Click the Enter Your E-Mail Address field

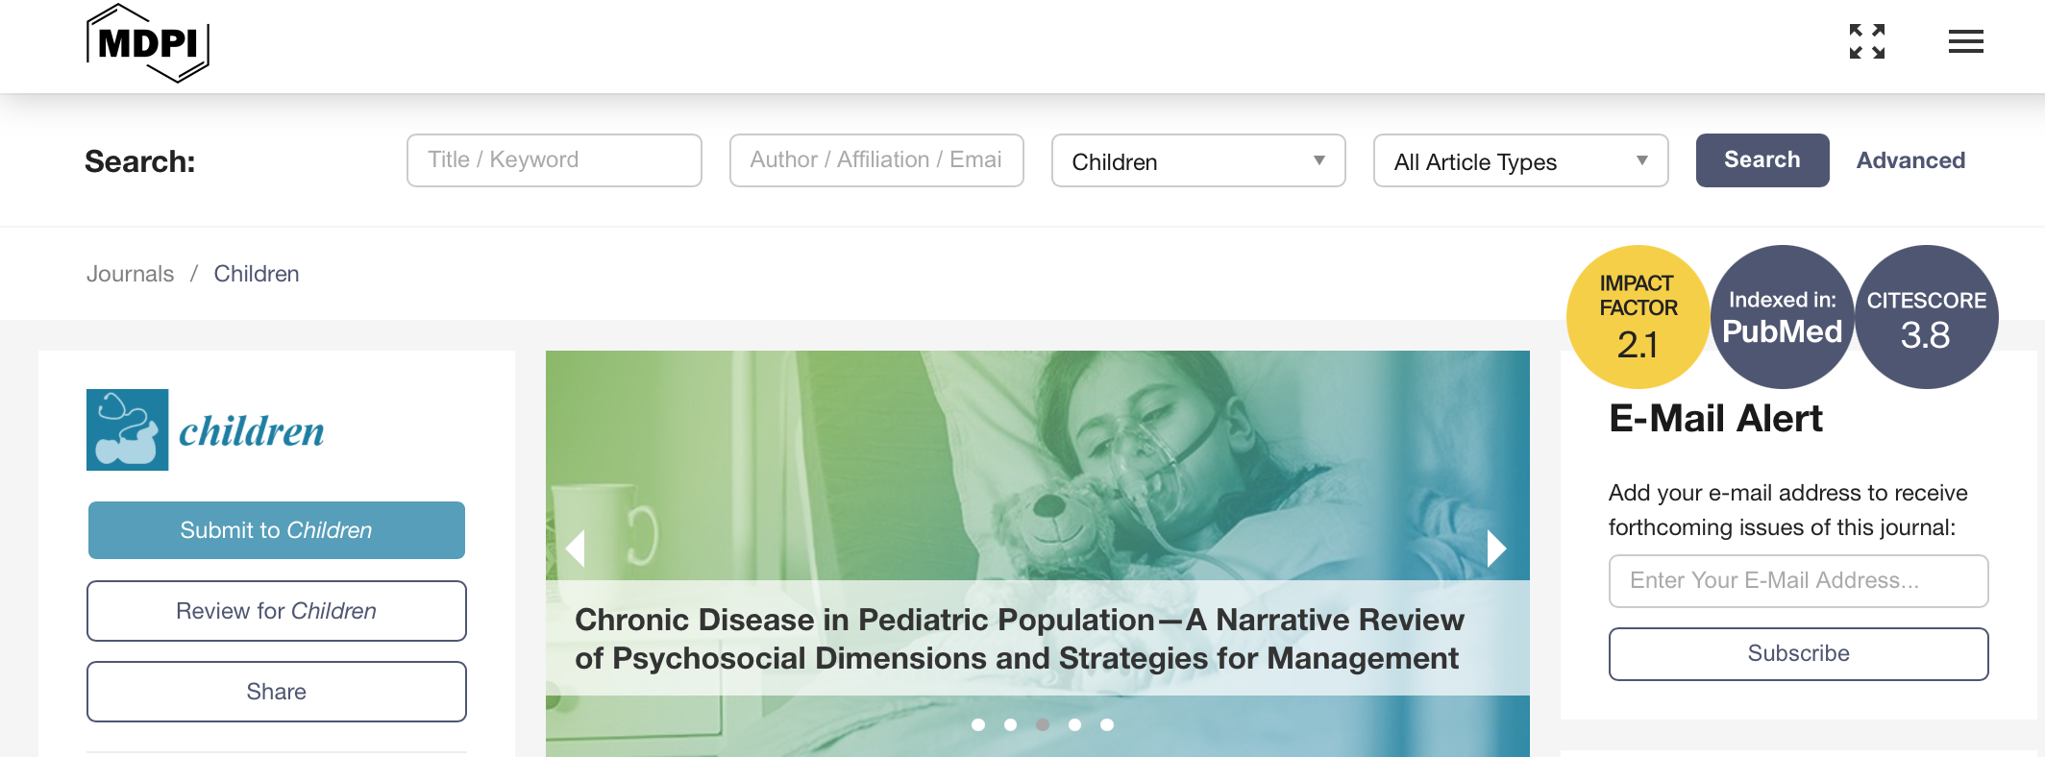[1798, 580]
